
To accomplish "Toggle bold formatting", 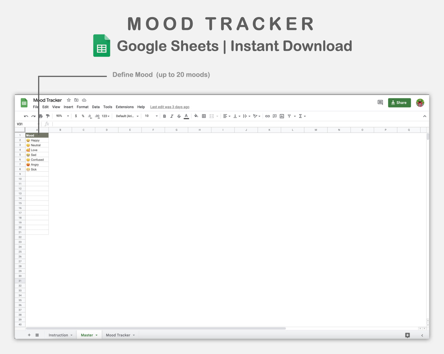I will pos(164,116).
